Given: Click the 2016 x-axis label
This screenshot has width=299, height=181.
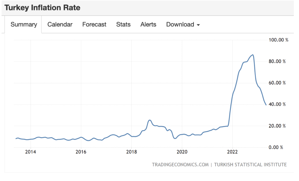Looking at the screenshot, I should [81, 152].
